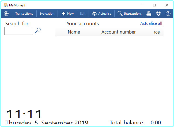Click the truncated balance column header
Screen dimensions: 174x127
157,32
